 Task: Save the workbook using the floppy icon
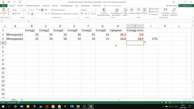tap(3, 2)
